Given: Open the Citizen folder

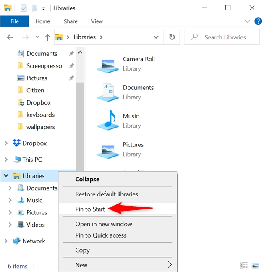Looking at the screenshot, I should [35, 90].
